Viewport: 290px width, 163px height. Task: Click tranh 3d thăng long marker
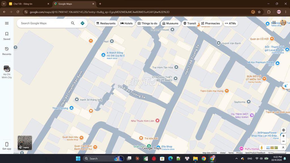click(x=76, y=100)
